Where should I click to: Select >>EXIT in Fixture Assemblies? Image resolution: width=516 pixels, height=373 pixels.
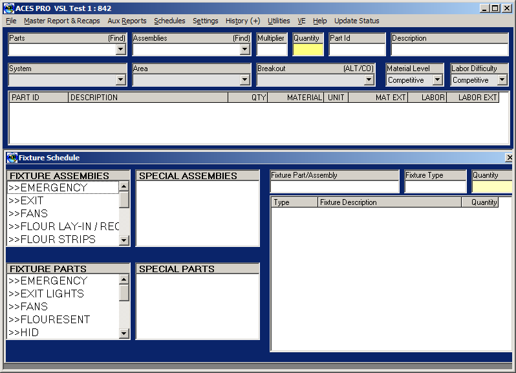(x=63, y=200)
